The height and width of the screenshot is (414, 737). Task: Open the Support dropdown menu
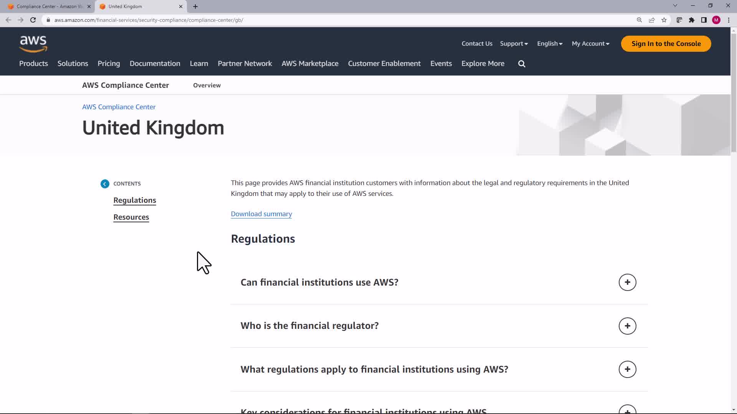click(x=514, y=44)
